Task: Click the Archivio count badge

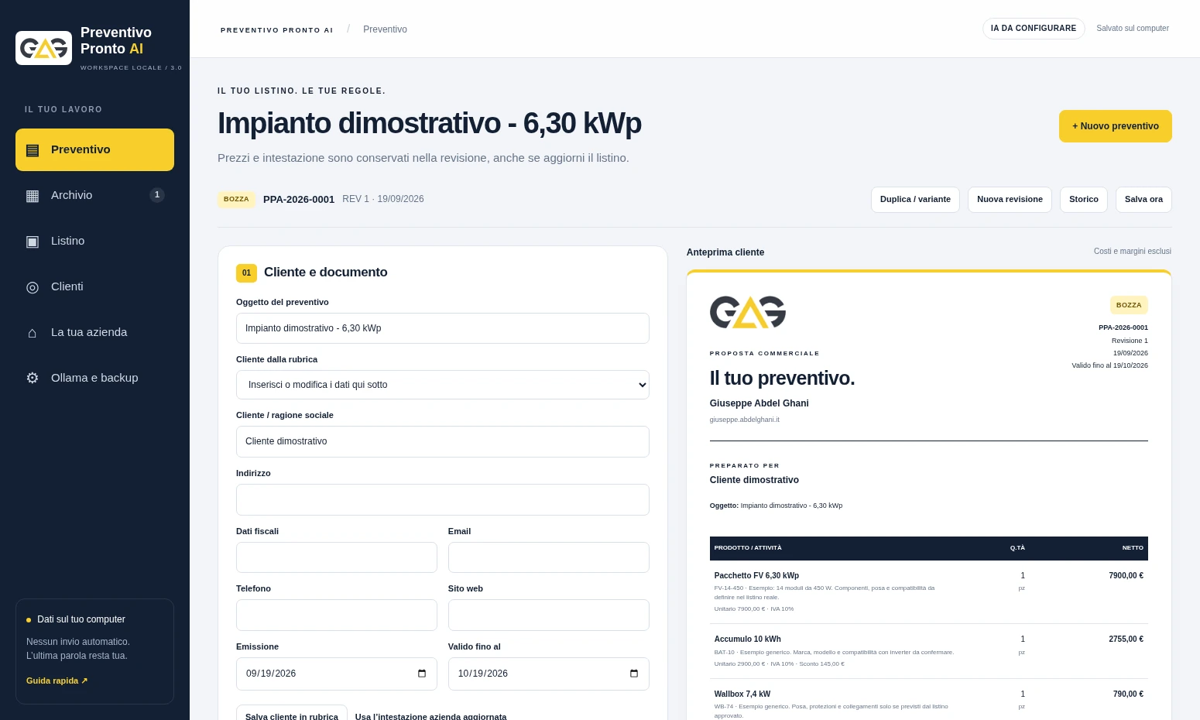Action: (x=157, y=195)
